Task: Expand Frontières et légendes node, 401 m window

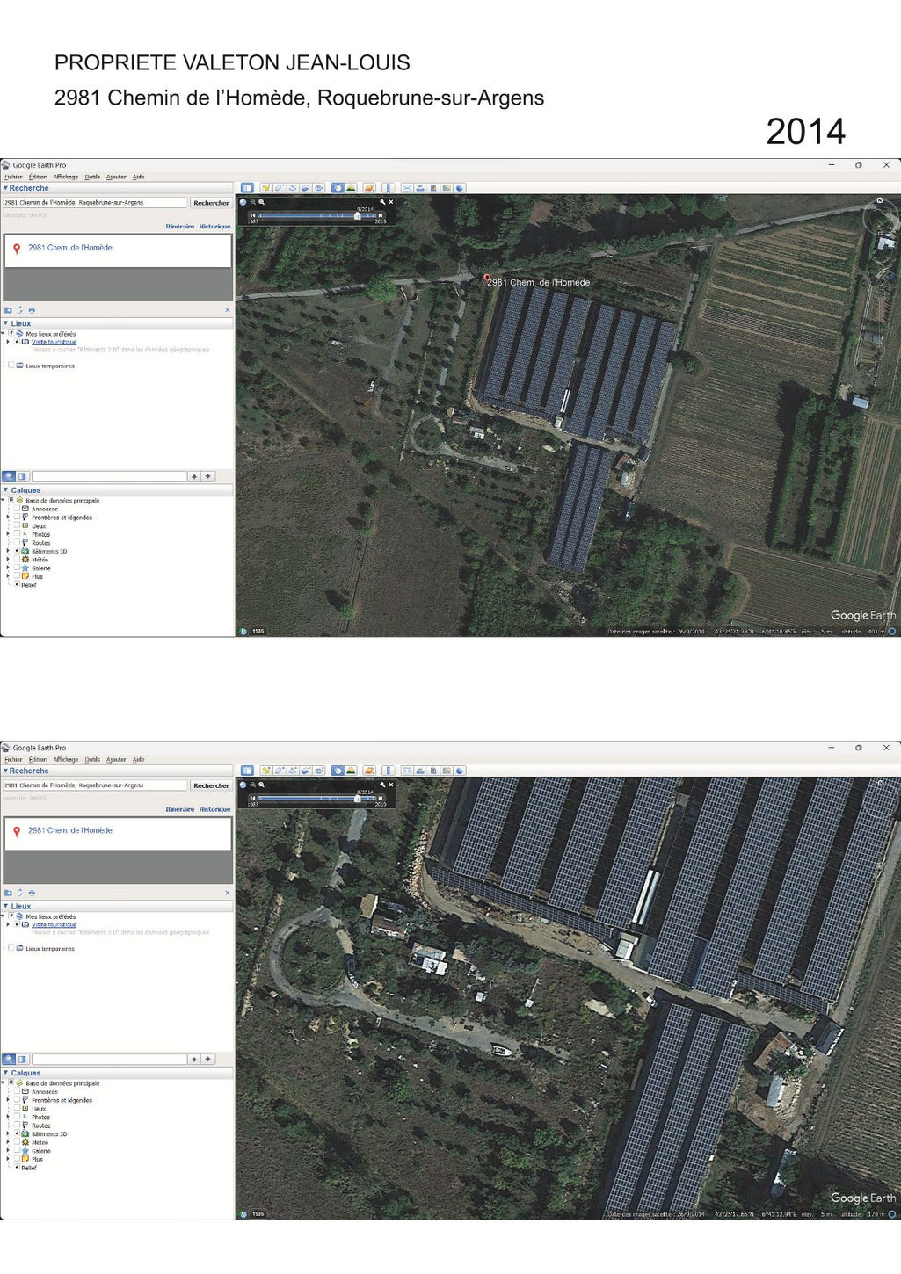Action: (x=8, y=518)
